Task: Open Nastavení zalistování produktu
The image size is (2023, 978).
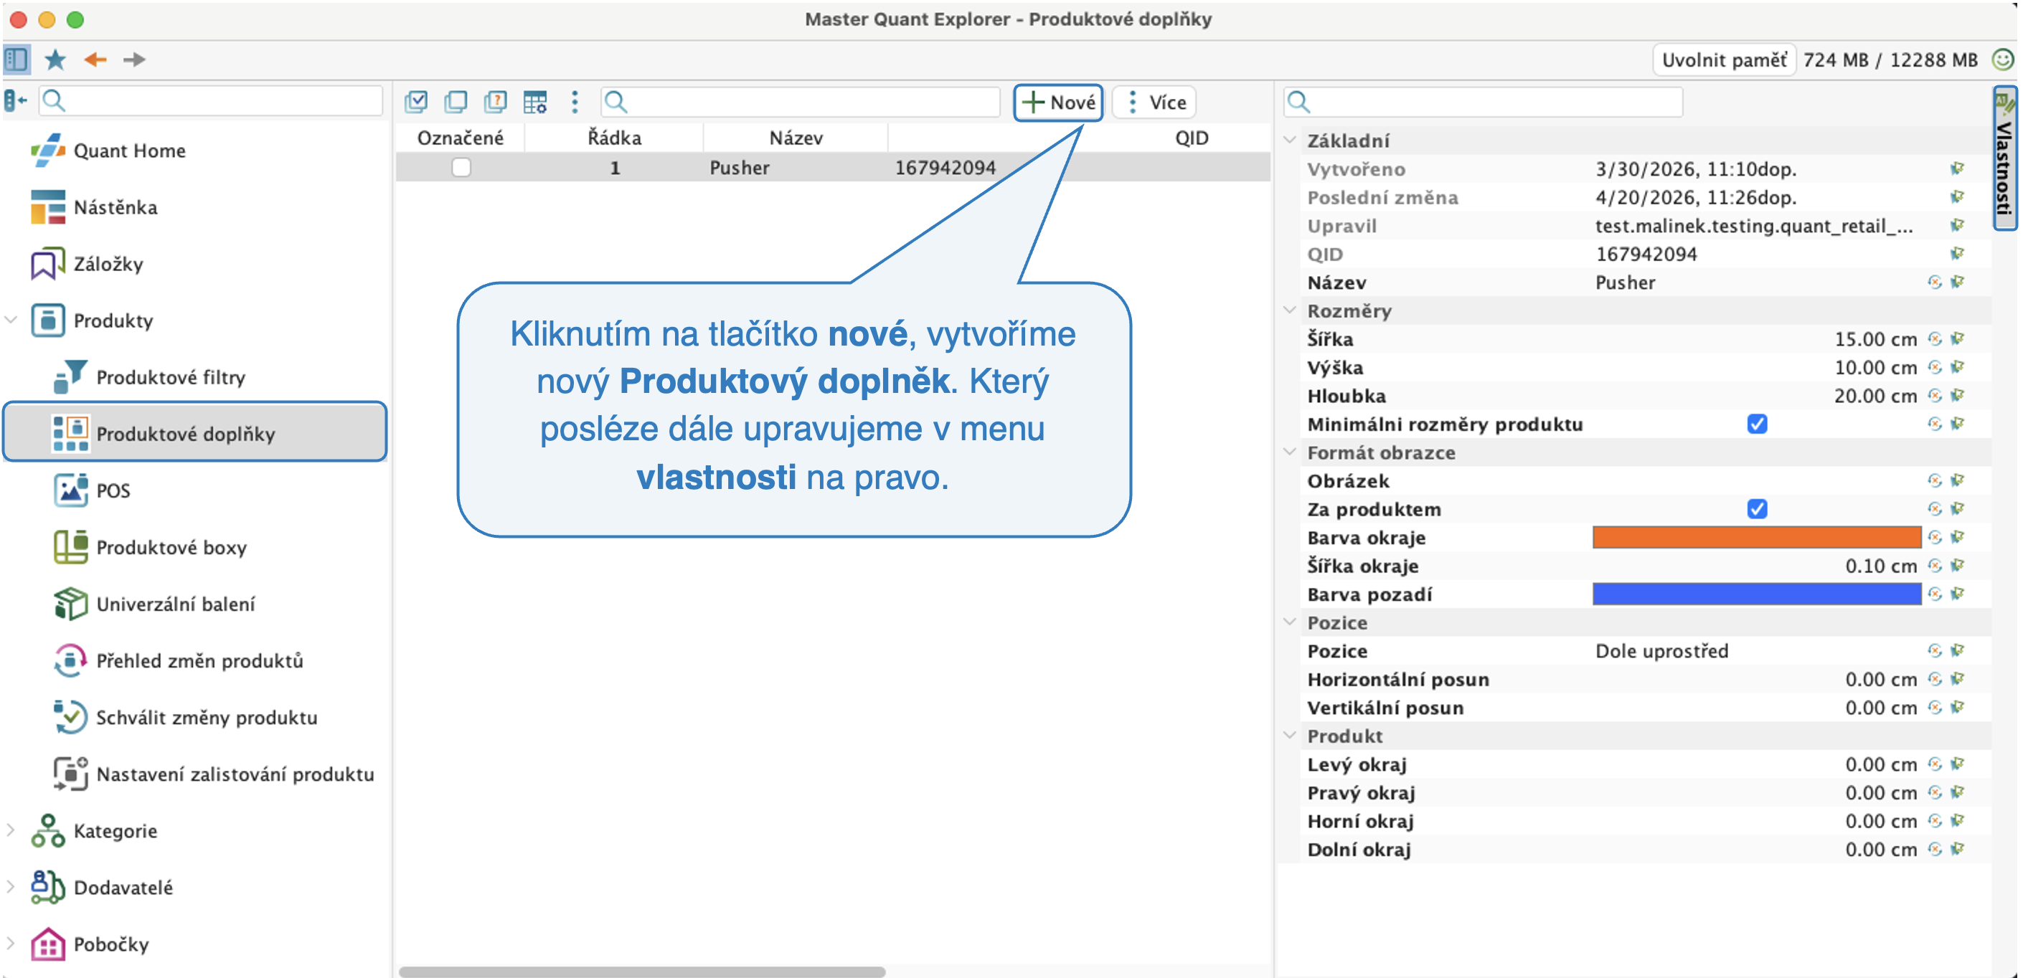Action: [214, 774]
